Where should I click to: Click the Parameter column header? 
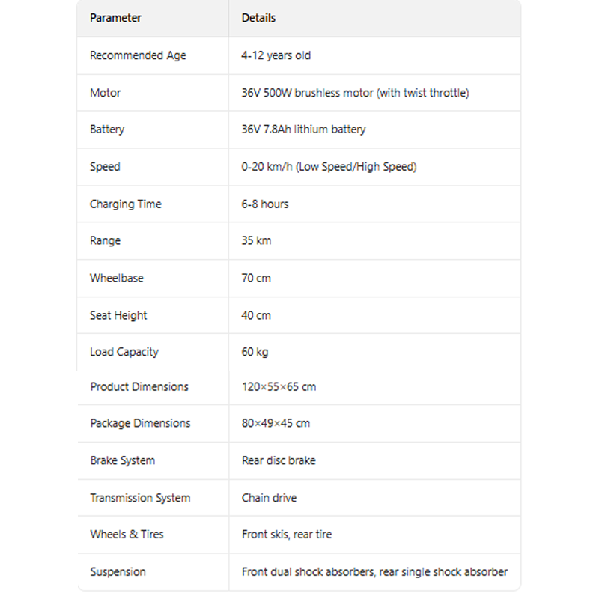pyautogui.click(x=115, y=18)
